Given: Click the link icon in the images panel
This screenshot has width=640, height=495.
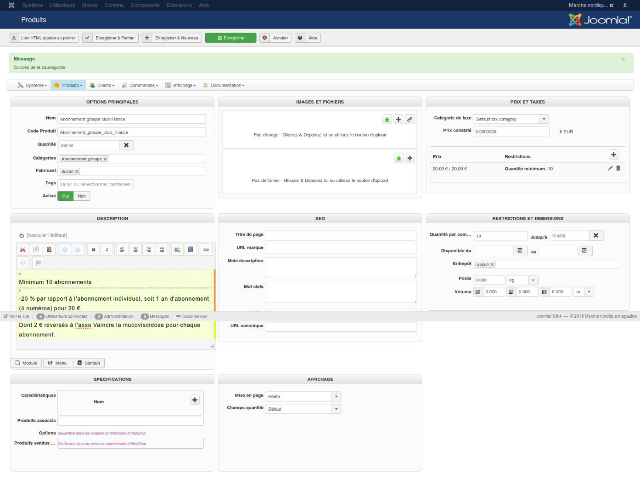Looking at the screenshot, I should coord(410,120).
